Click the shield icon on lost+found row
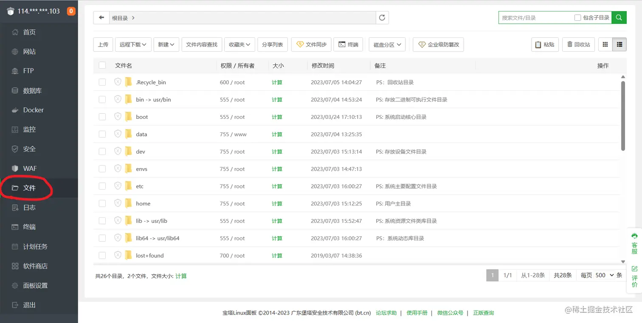642x323 pixels. click(x=118, y=255)
